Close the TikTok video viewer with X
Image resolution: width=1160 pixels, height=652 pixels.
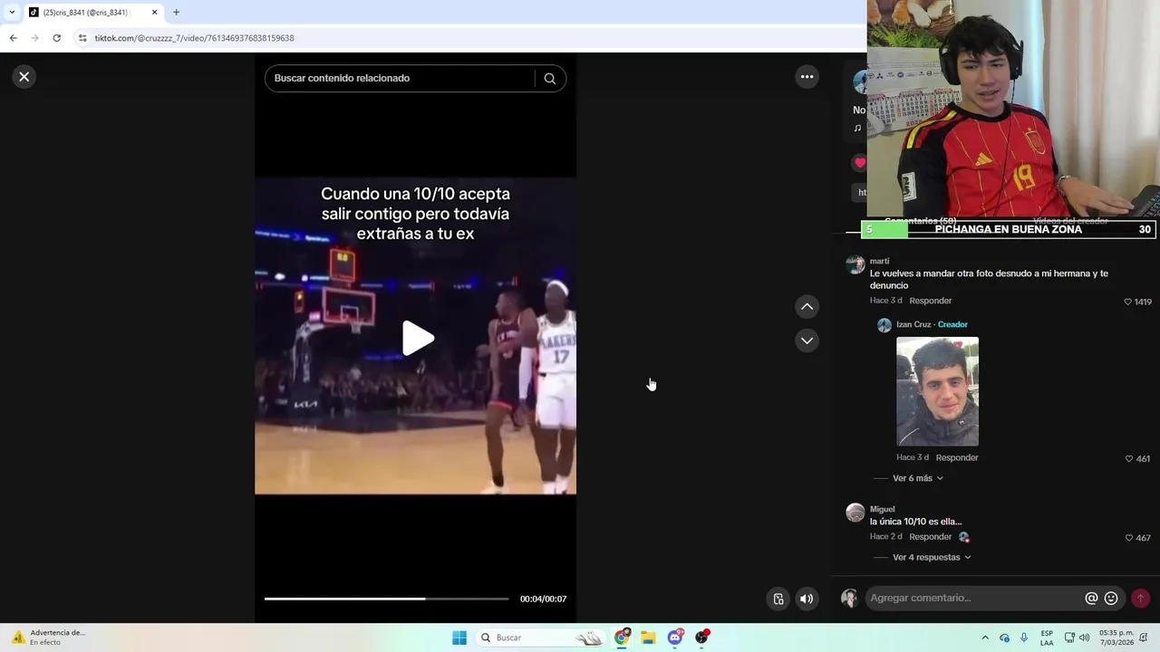click(24, 77)
